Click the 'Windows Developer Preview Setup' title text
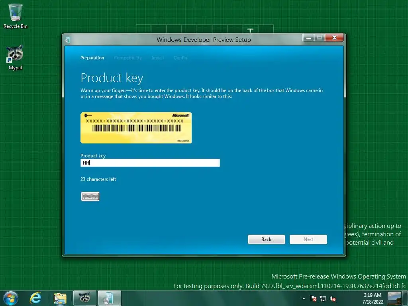408x306 pixels. pos(204,40)
